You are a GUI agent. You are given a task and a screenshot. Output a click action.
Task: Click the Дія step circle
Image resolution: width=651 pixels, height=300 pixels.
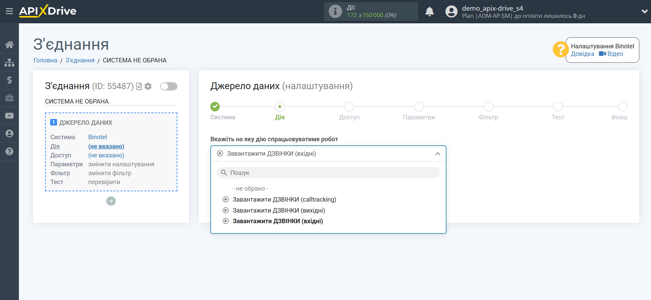pyautogui.click(x=280, y=107)
